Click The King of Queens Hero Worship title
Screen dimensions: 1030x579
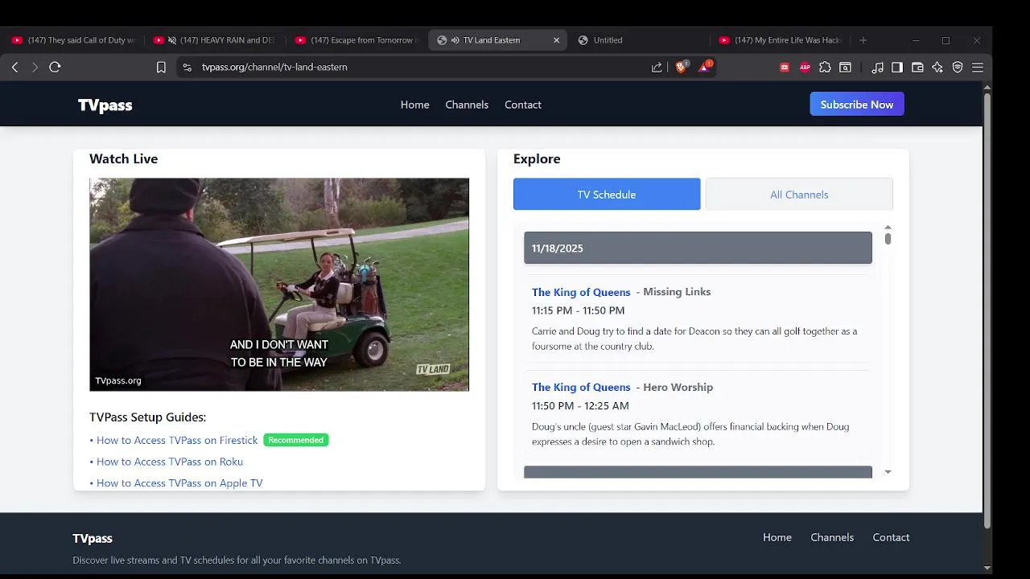coord(581,388)
